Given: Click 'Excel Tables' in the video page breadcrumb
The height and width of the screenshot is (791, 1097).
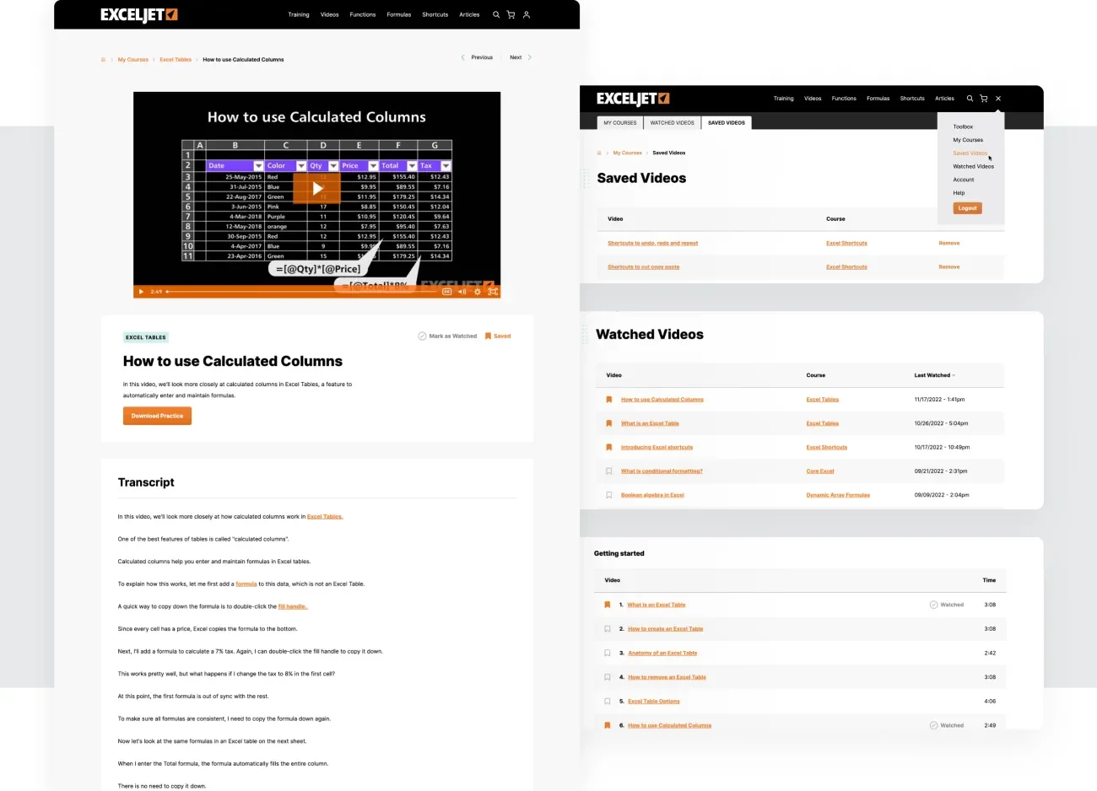Looking at the screenshot, I should point(176,60).
